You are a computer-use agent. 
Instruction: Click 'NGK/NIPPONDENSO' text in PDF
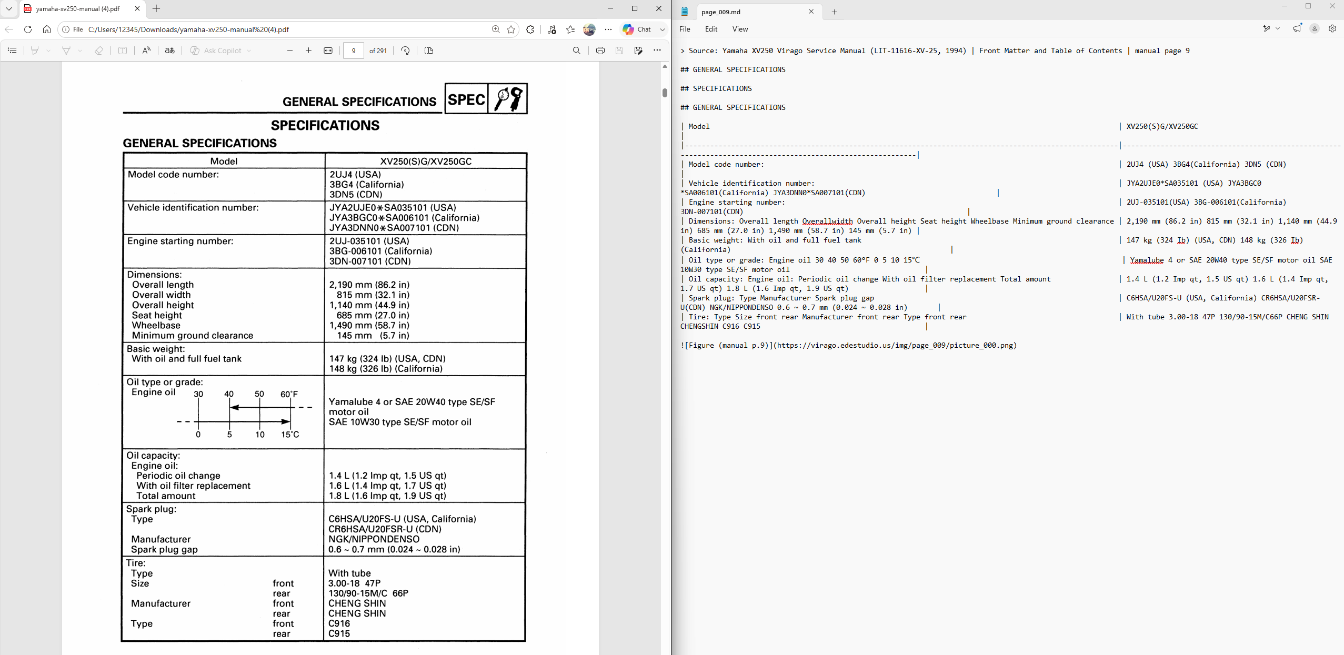tap(374, 539)
